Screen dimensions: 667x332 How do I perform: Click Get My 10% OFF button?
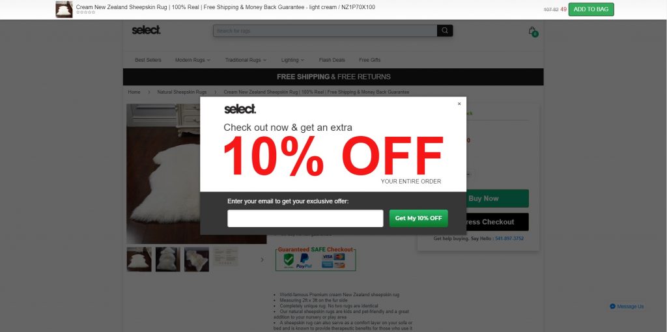coord(419,218)
